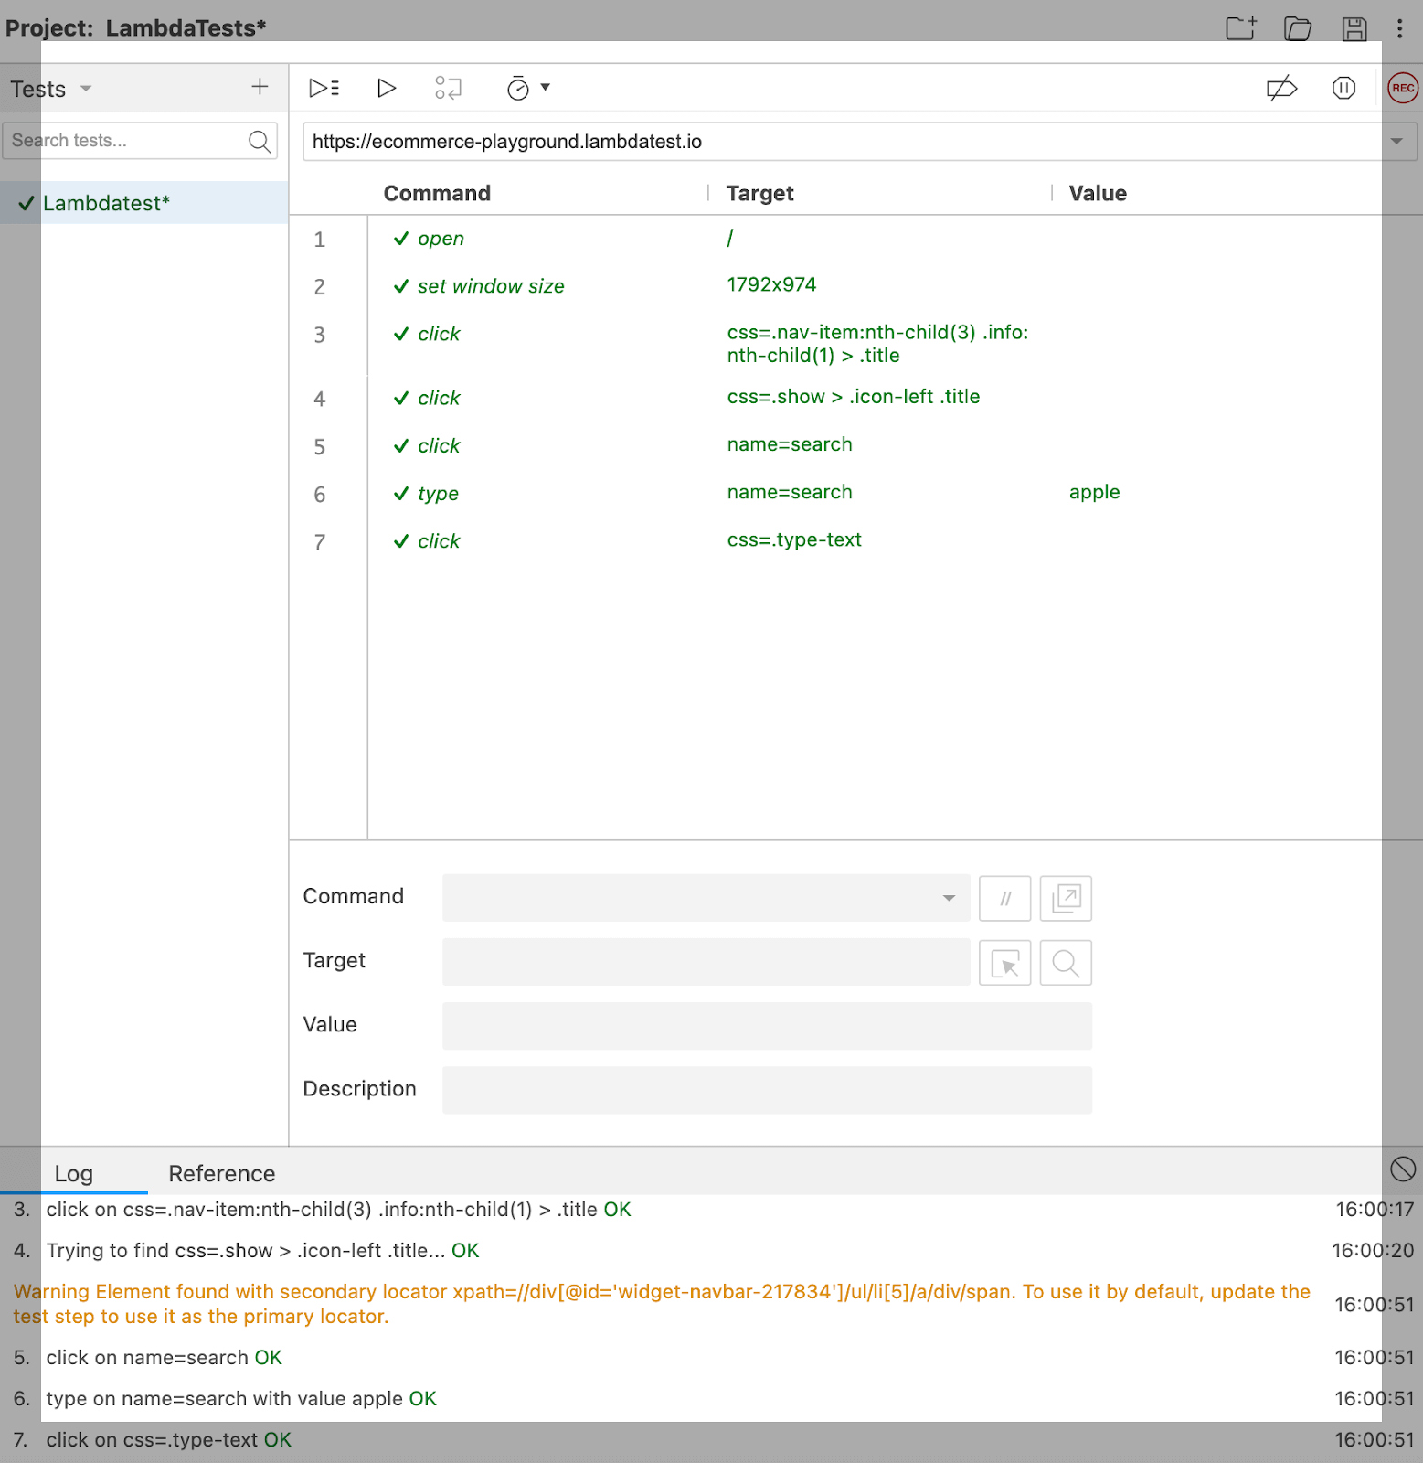Open an existing project folder
Image resolution: width=1423 pixels, height=1463 pixels.
1298,28
